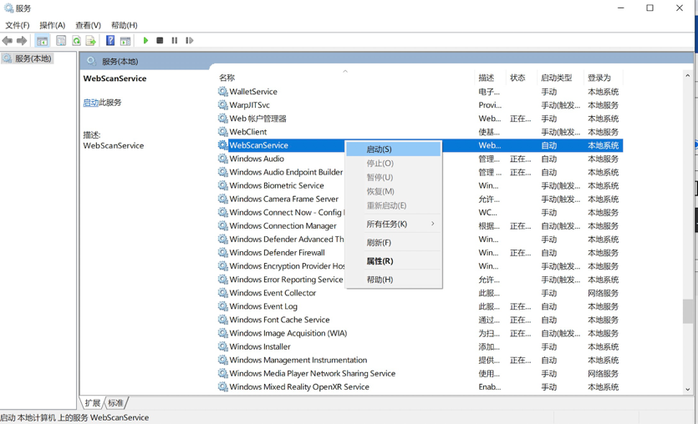698x424 pixels.
Task: Select Windows Mixed Reality OpenXR Service row
Action: tap(420, 386)
